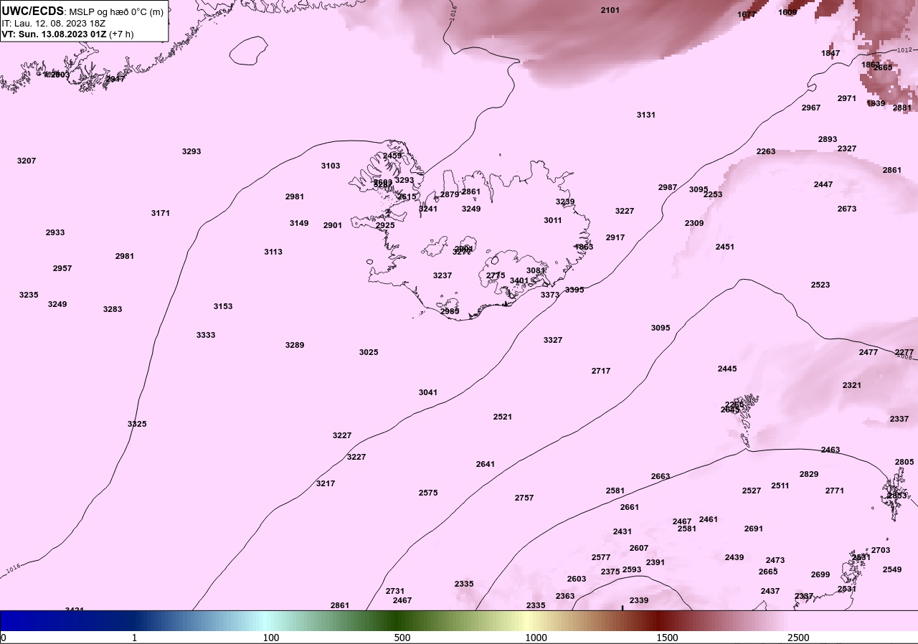Click the color scale label 2500
This screenshot has width=918, height=644.
pos(798,638)
